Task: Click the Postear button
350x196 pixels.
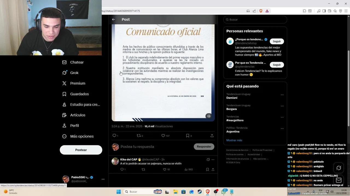Action: [x=81, y=150]
